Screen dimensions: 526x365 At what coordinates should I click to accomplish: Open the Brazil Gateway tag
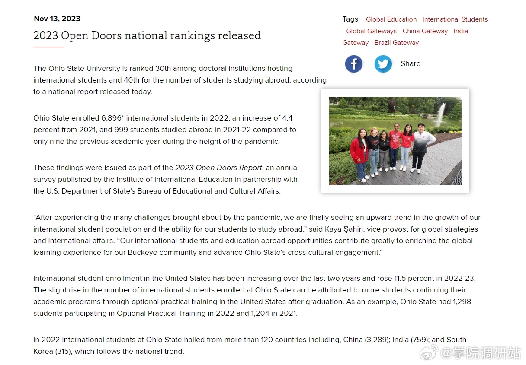coord(397,43)
